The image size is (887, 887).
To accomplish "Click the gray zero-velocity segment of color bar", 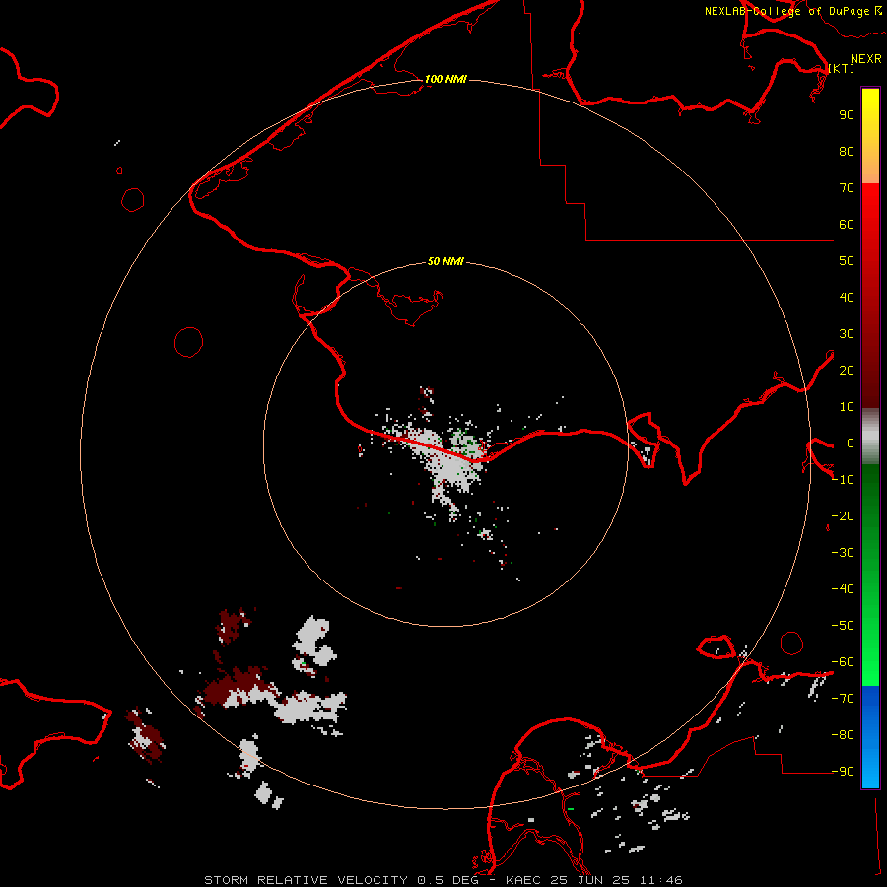I will tap(870, 437).
